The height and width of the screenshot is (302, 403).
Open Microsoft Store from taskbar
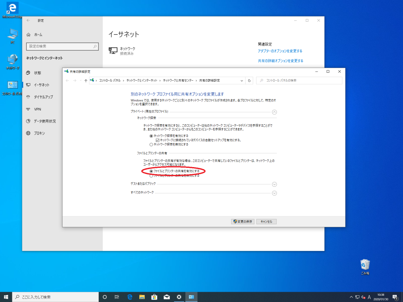154,297
